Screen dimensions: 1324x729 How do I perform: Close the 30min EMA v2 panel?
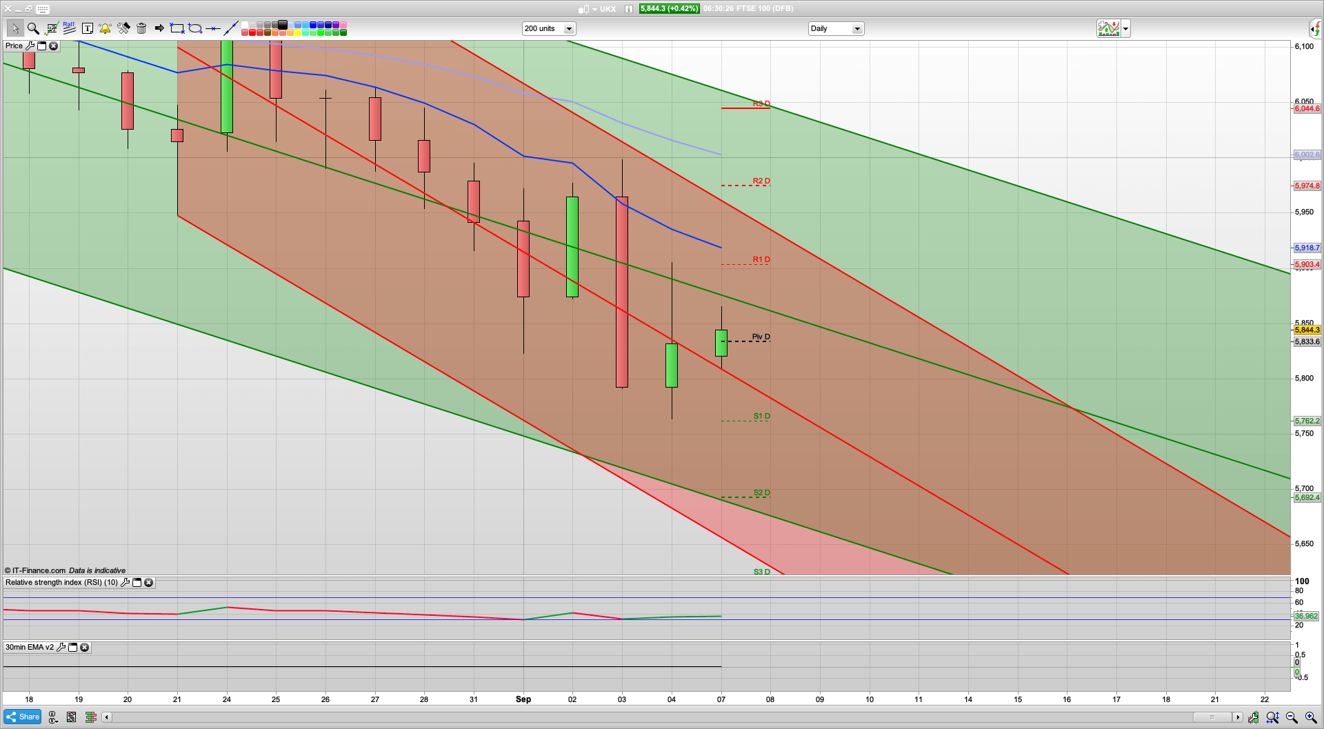coord(84,648)
